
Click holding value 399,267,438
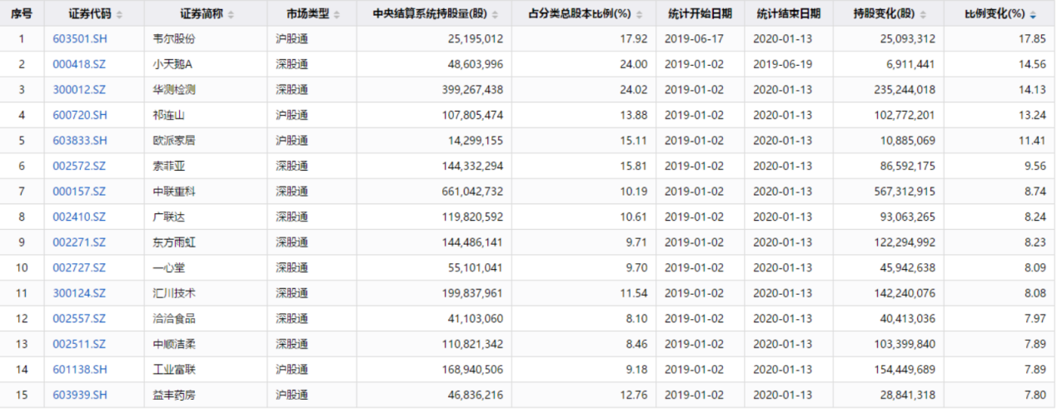click(x=472, y=90)
